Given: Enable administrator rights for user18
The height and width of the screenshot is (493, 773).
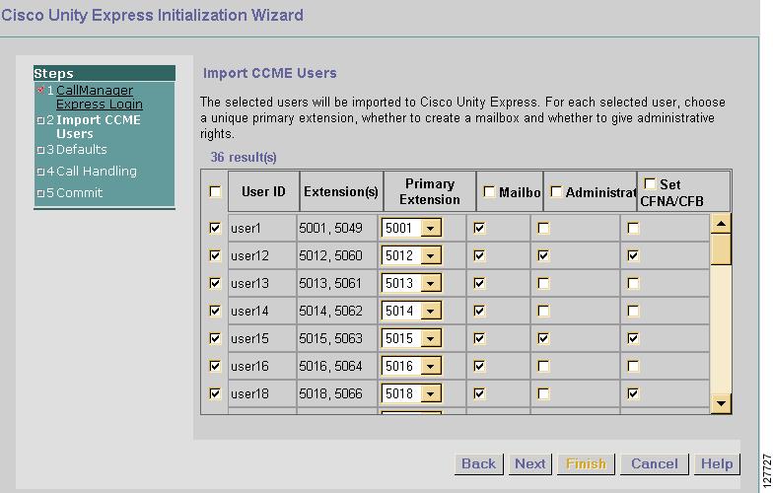Looking at the screenshot, I should 543,393.
